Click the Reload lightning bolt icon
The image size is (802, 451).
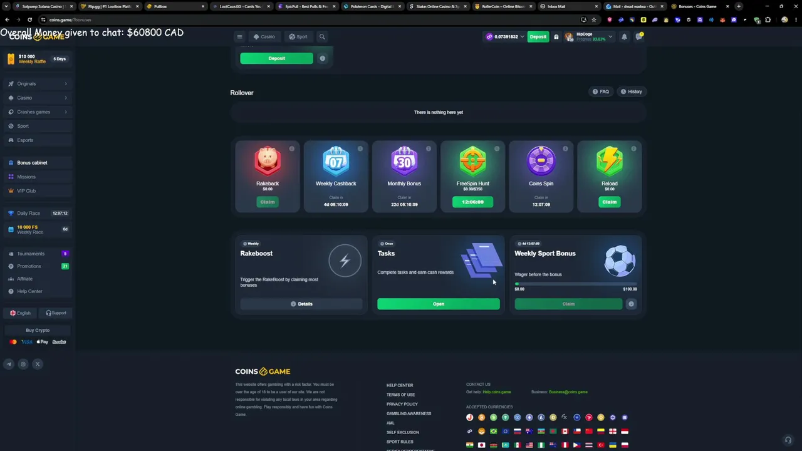pyautogui.click(x=609, y=161)
